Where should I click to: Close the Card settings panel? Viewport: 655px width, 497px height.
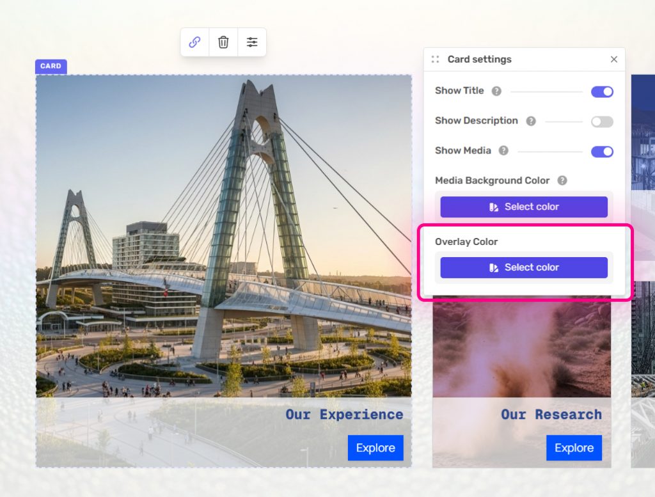[x=614, y=59]
